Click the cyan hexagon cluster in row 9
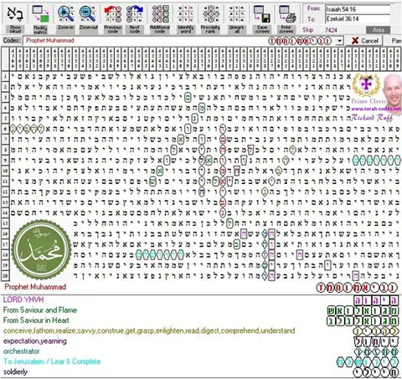 376,161
